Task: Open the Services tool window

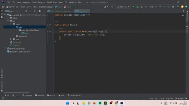Action: 51,95
